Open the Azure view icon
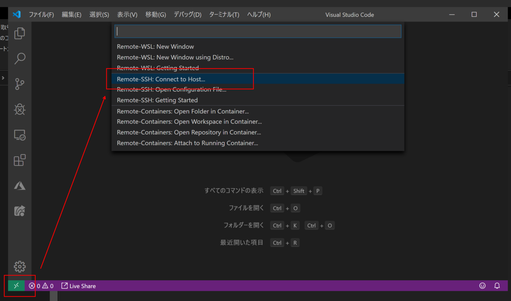This screenshot has width=511, height=301. 20,186
